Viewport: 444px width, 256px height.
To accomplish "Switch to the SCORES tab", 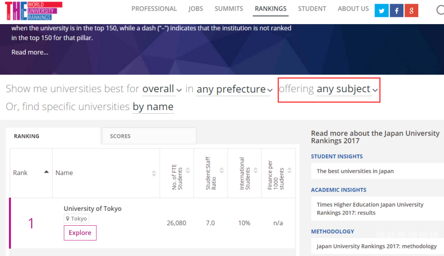I will tap(149, 136).
